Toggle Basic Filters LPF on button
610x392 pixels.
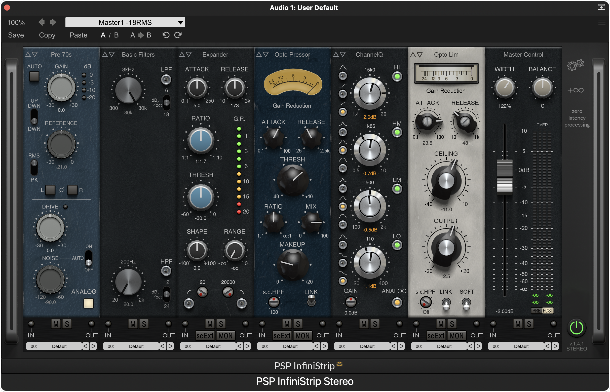[x=166, y=80]
